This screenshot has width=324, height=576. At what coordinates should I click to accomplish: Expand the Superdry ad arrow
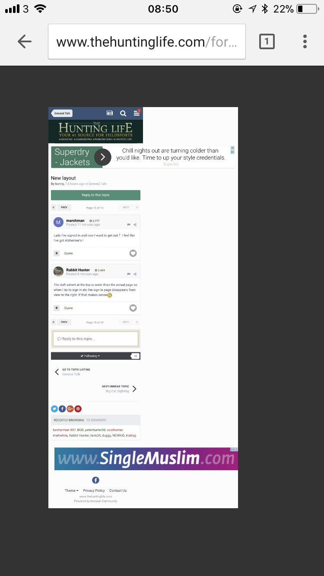[102, 157]
